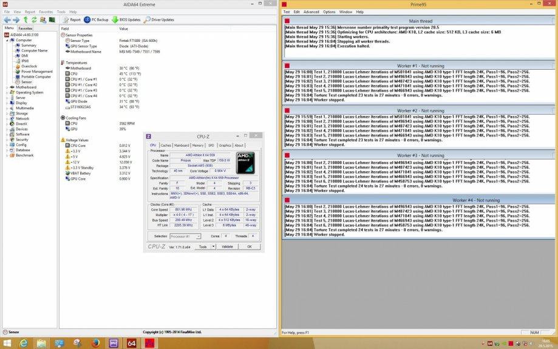Select IPMI entry in AIDA64 tree

click(x=25, y=61)
